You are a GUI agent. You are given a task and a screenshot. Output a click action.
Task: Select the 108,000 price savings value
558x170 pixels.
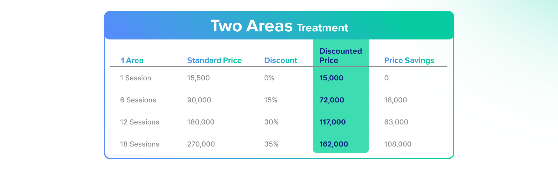click(398, 144)
